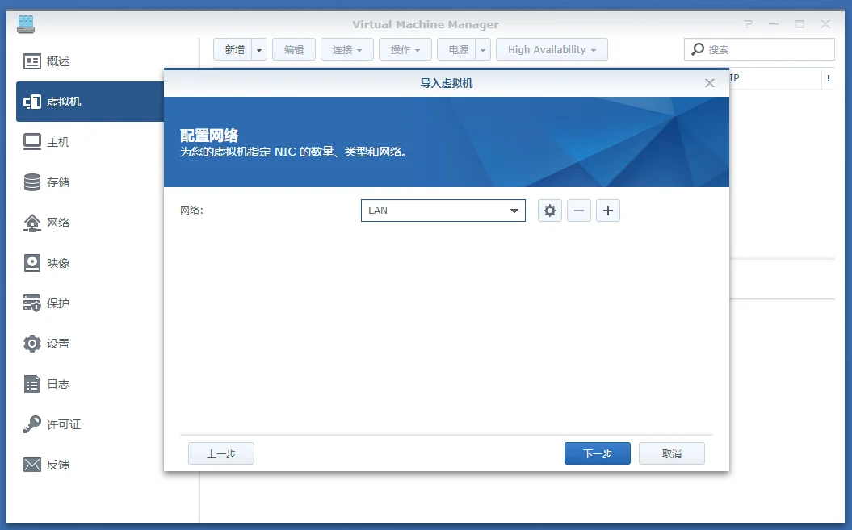This screenshot has width=852, height=530.
Task: Open 映像 sidebar section
Action: tap(90, 263)
